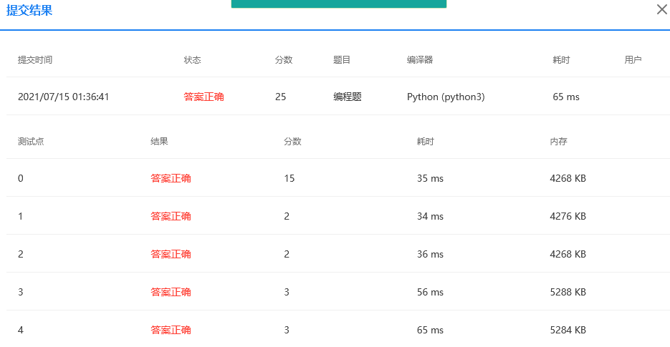Screen dimensions: 670x347
Task: Select the 状态 column header
Action: [192, 60]
